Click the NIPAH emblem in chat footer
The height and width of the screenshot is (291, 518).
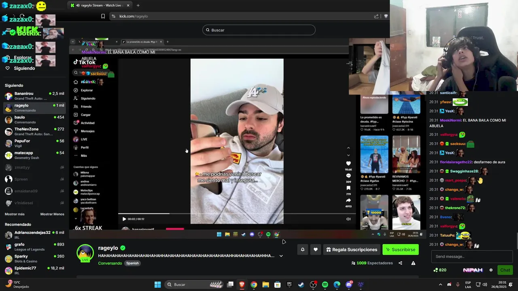coord(473,270)
